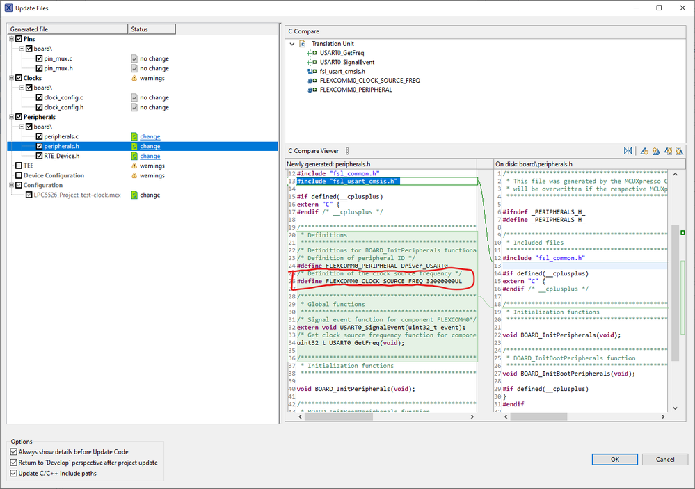Click the change status icon for peripherals.c
The height and width of the screenshot is (489, 695).
coord(134,136)
